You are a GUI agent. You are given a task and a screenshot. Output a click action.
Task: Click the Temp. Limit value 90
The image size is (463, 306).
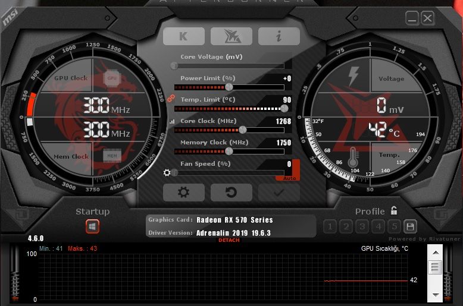287,100
